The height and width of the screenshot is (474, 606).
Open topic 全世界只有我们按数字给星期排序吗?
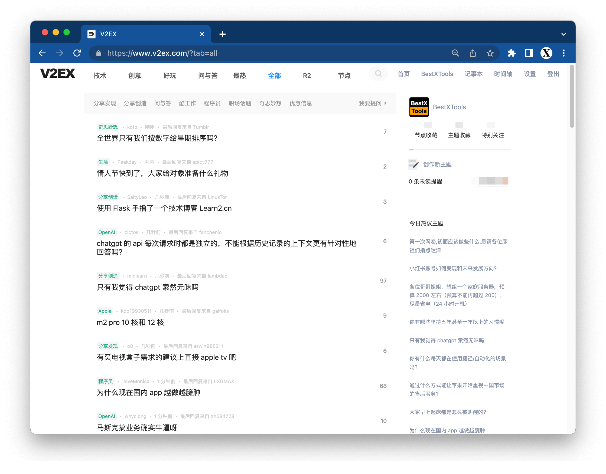click(157, 138)
